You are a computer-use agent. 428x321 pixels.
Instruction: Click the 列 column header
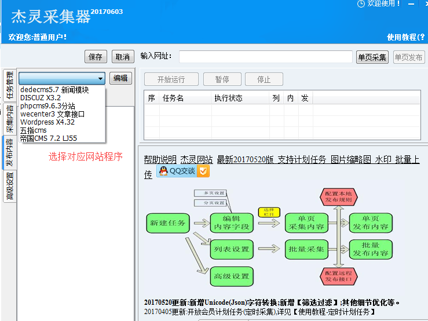[x=276, y=98]
